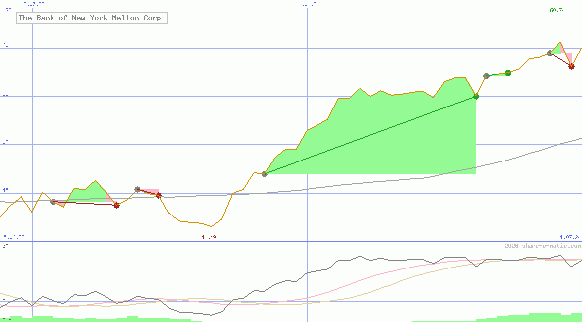Click the 5.06.23 start date label

(14, 237)
